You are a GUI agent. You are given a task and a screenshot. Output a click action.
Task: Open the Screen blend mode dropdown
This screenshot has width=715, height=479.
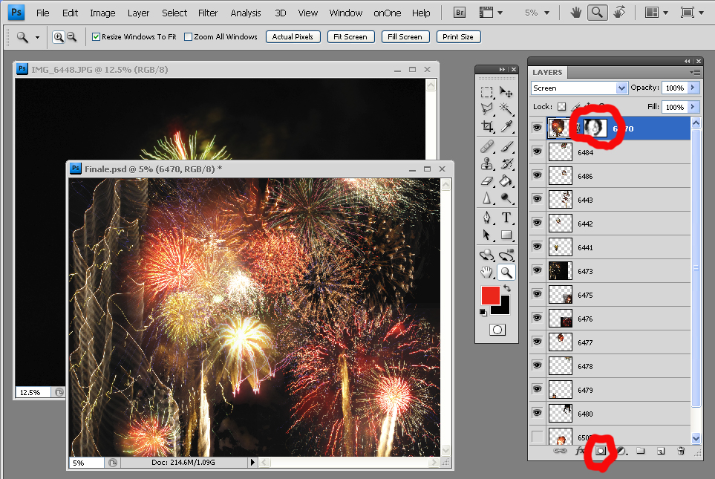click(x=580, y=88)
